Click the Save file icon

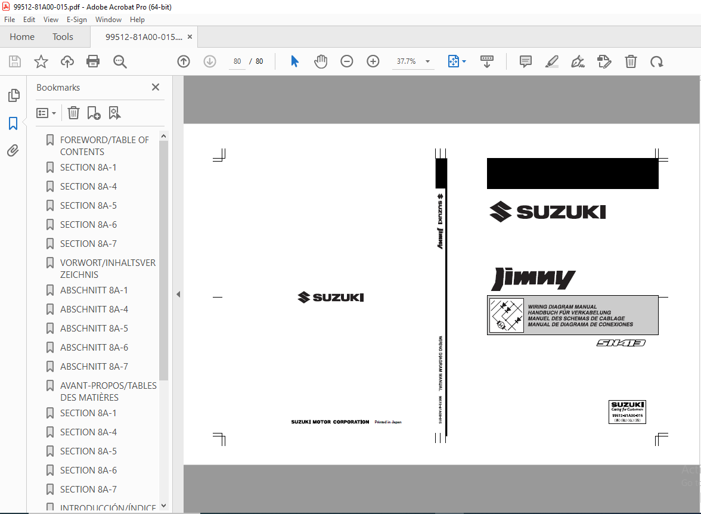[x=15, y=61]
